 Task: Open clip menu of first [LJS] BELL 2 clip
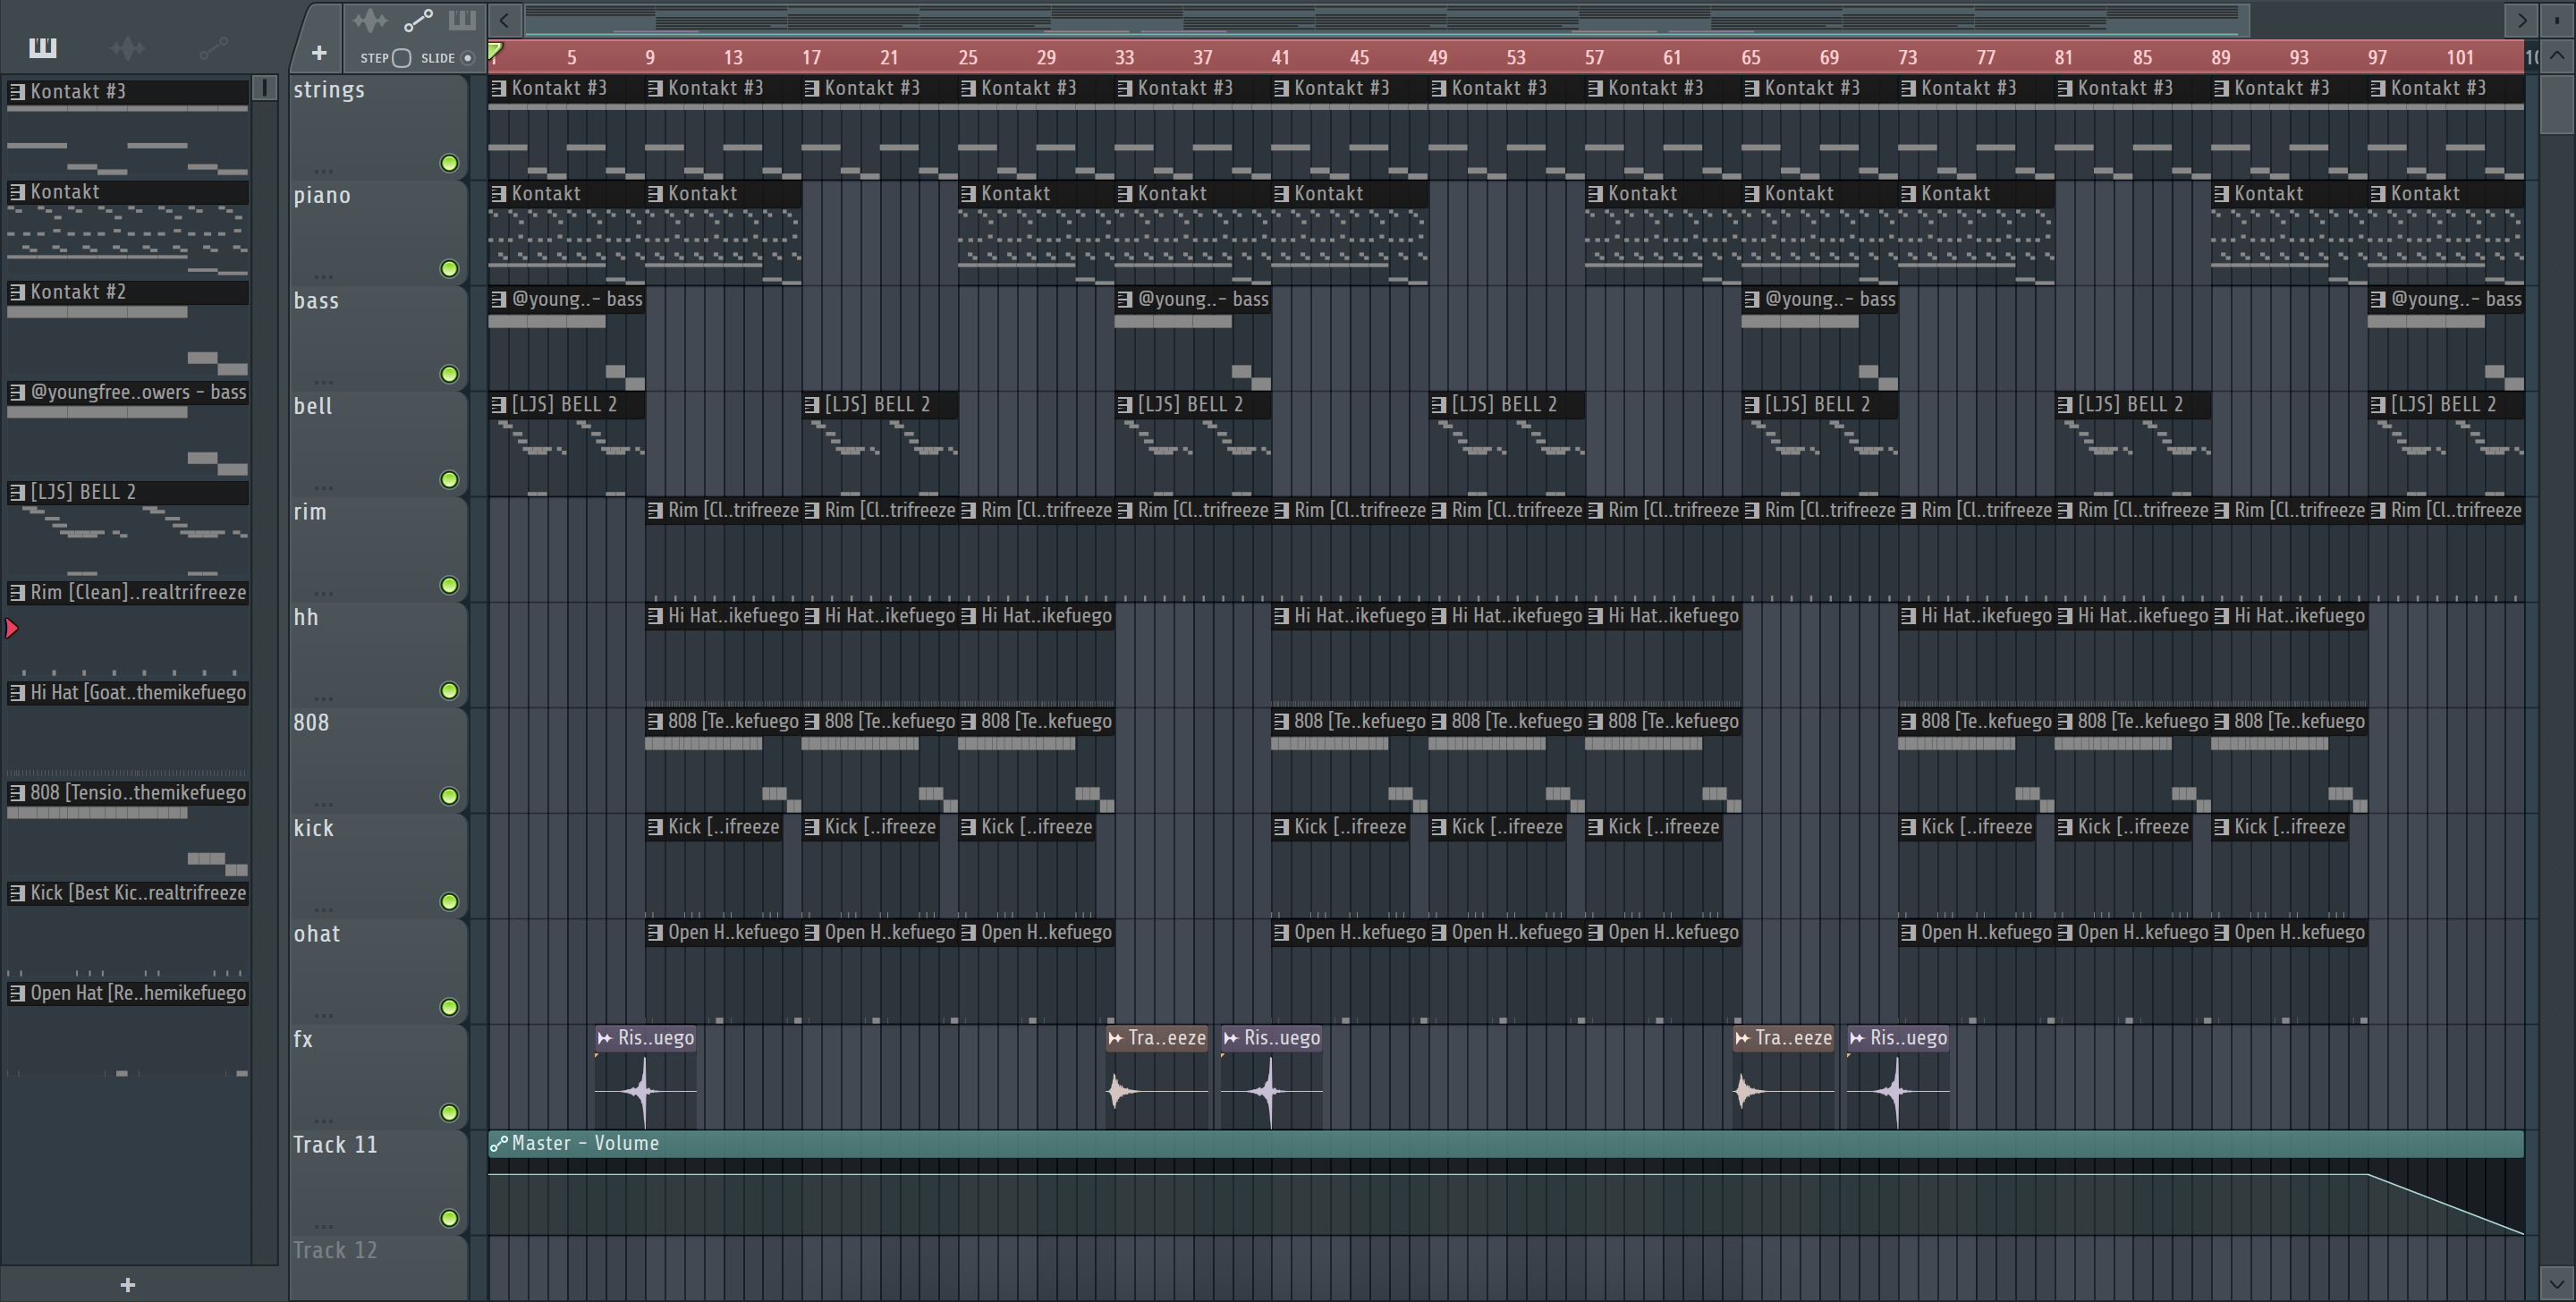click(x=498, y=404)
